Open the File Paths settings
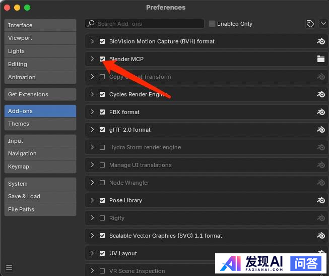 [x=40, y=209]
